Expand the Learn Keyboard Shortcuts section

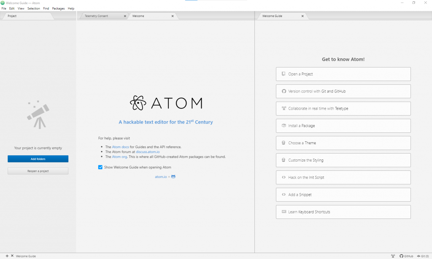[x=343, y=212]
